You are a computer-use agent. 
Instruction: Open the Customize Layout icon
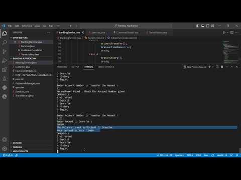pos(212,26)
